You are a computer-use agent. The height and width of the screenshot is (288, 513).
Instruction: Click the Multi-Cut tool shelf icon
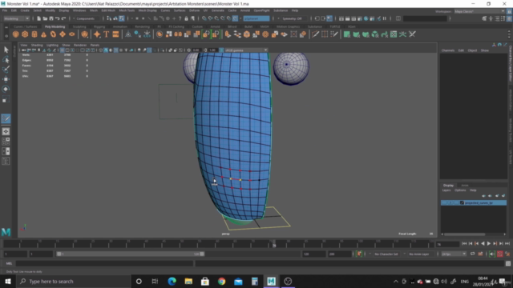(315, 34)
